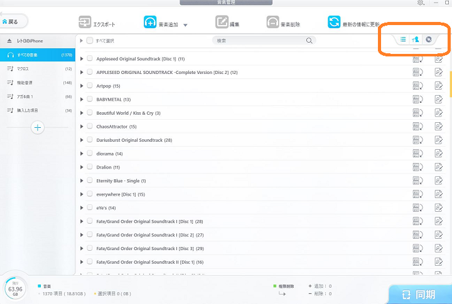Tick the Select All (すべて選択) checkbox
The image size is (452, 304).
[x=90, y=40]
